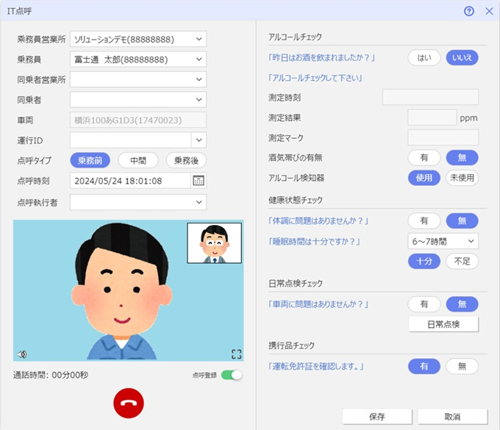Mark sleep as 十分

pos(424,262)
